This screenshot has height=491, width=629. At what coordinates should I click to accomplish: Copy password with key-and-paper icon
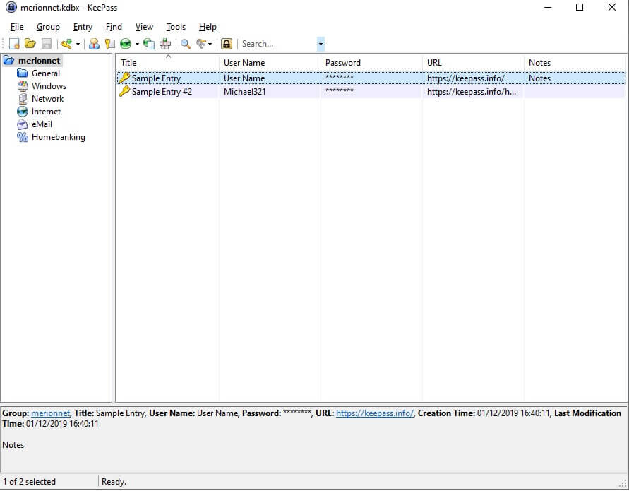(x=110, y=44)
